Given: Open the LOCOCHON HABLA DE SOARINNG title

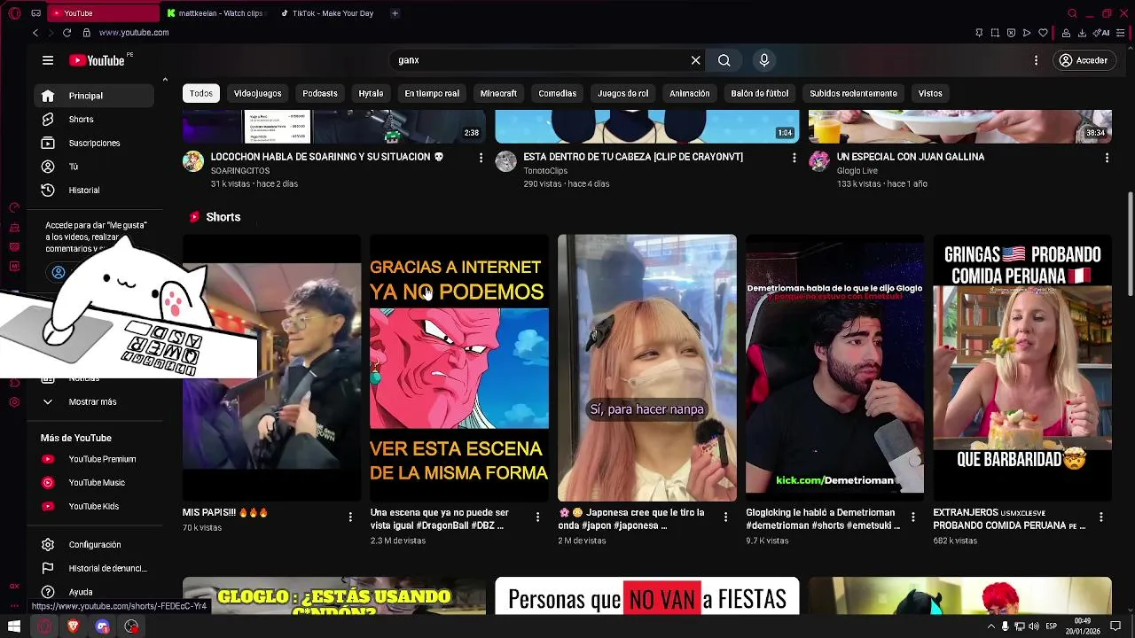Looking at the screenshot, I should pyautogui.click(x=327, y=157).
